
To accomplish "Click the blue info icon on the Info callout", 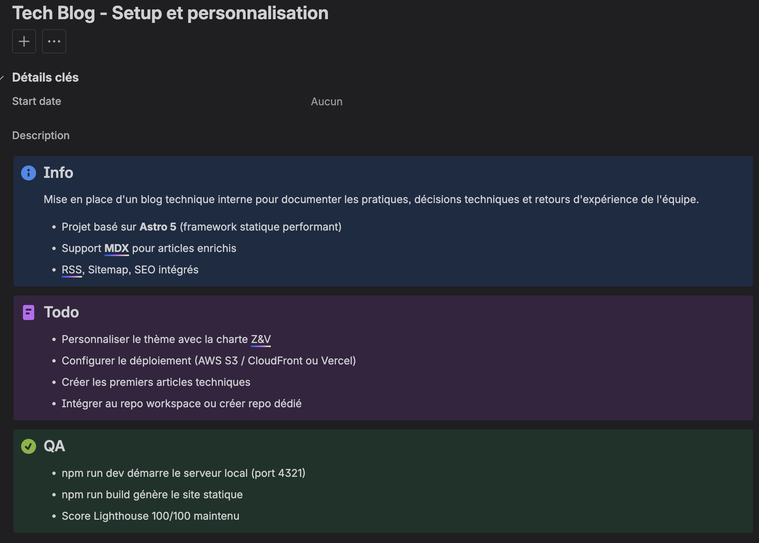I will pos(28,173).
